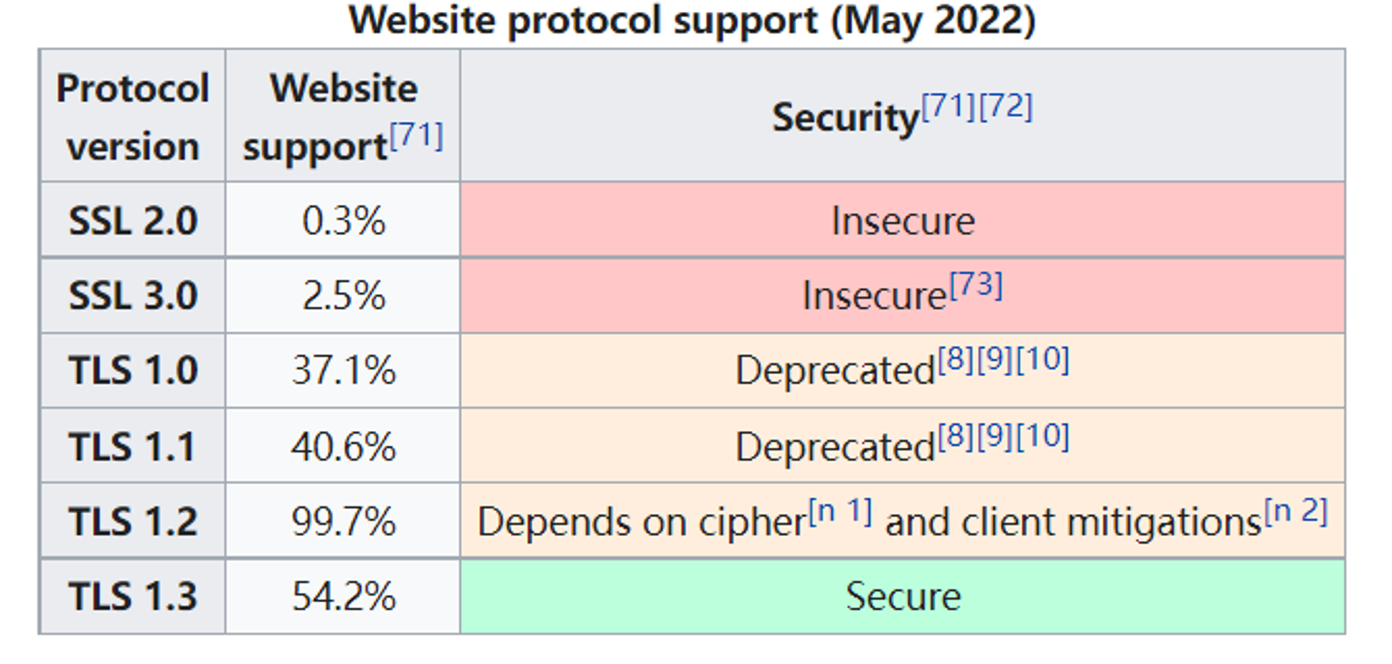1392x664 pixels.
Task: Click the green Secure cell
Action: pyautogui.click(x=903, y=596)
